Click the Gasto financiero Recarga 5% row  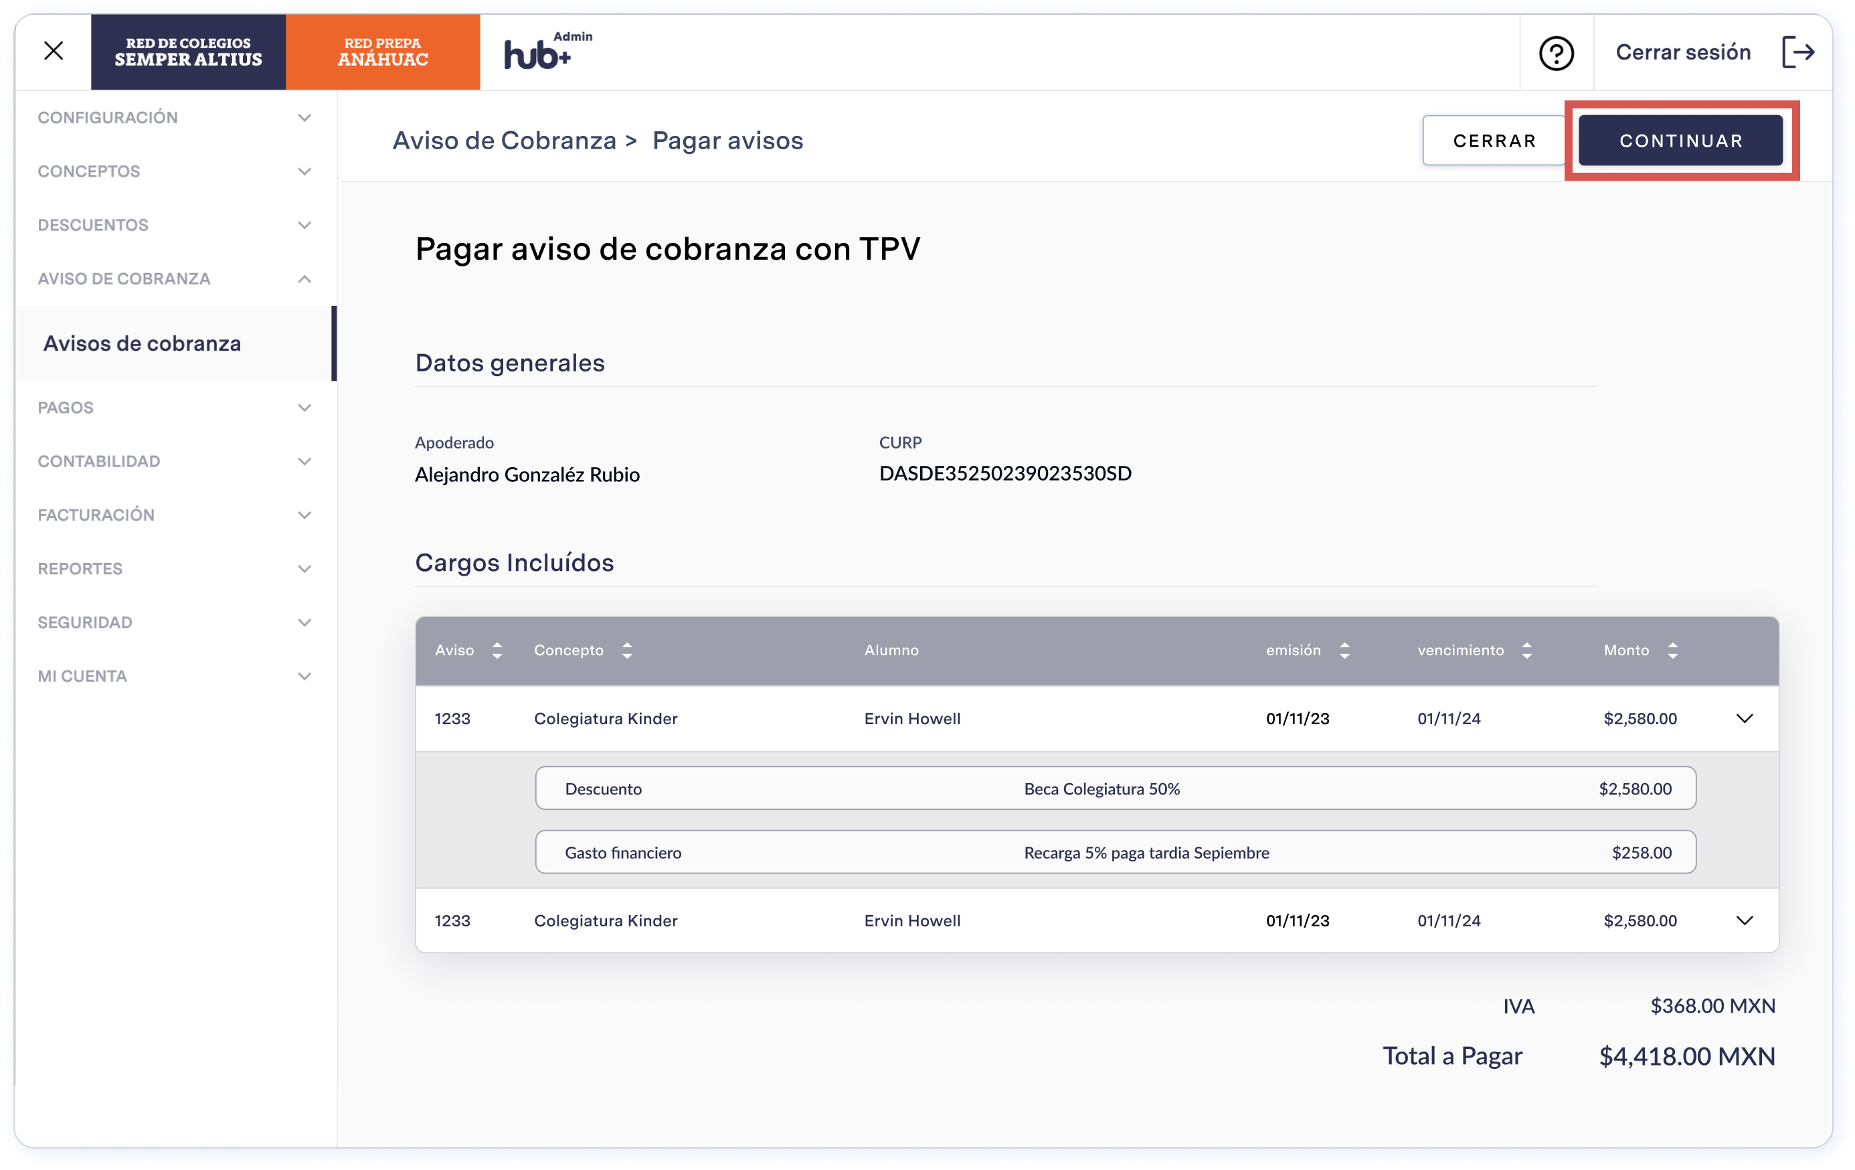tap(1116, 851)
